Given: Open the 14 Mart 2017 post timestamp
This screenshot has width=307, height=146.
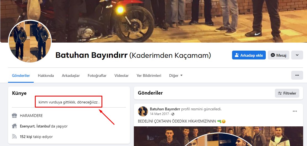Looking at the screenshot, I should click(160, 114).
